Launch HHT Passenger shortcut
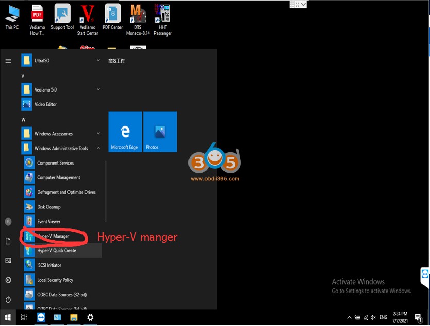The image size is (430, 326). tap(163, 20)
